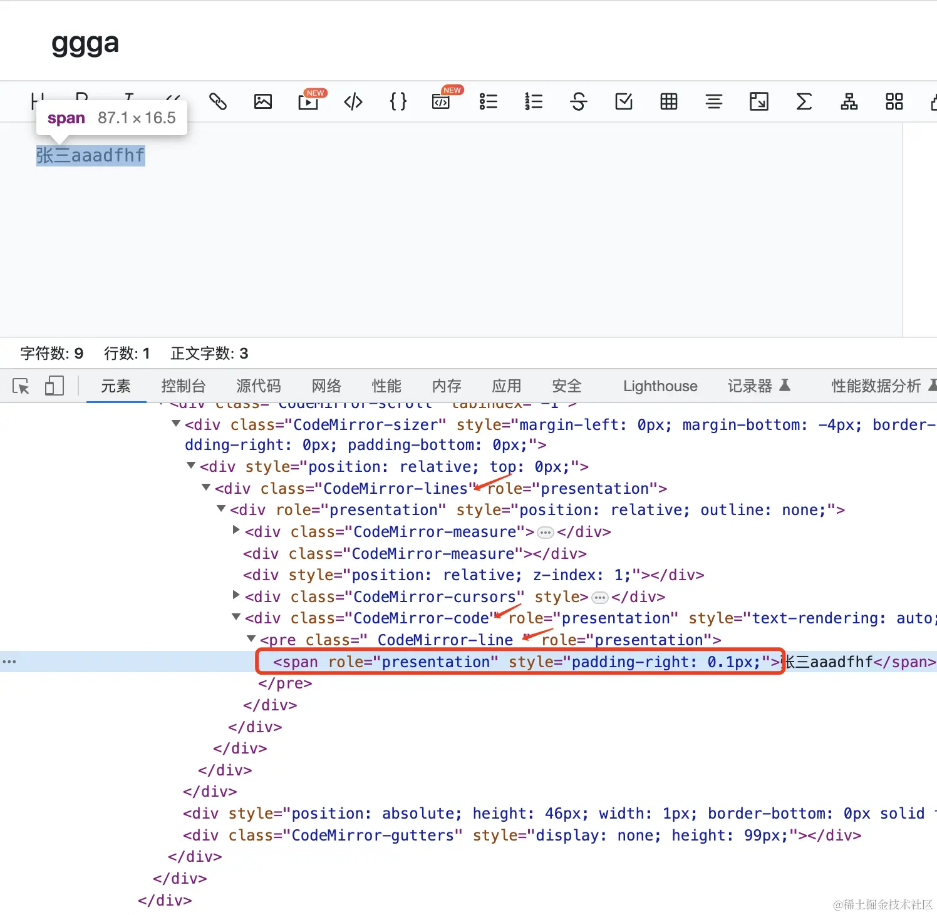Click the four-squares grid toolbar icon
The image size is (937, 915).
point(894,101)
